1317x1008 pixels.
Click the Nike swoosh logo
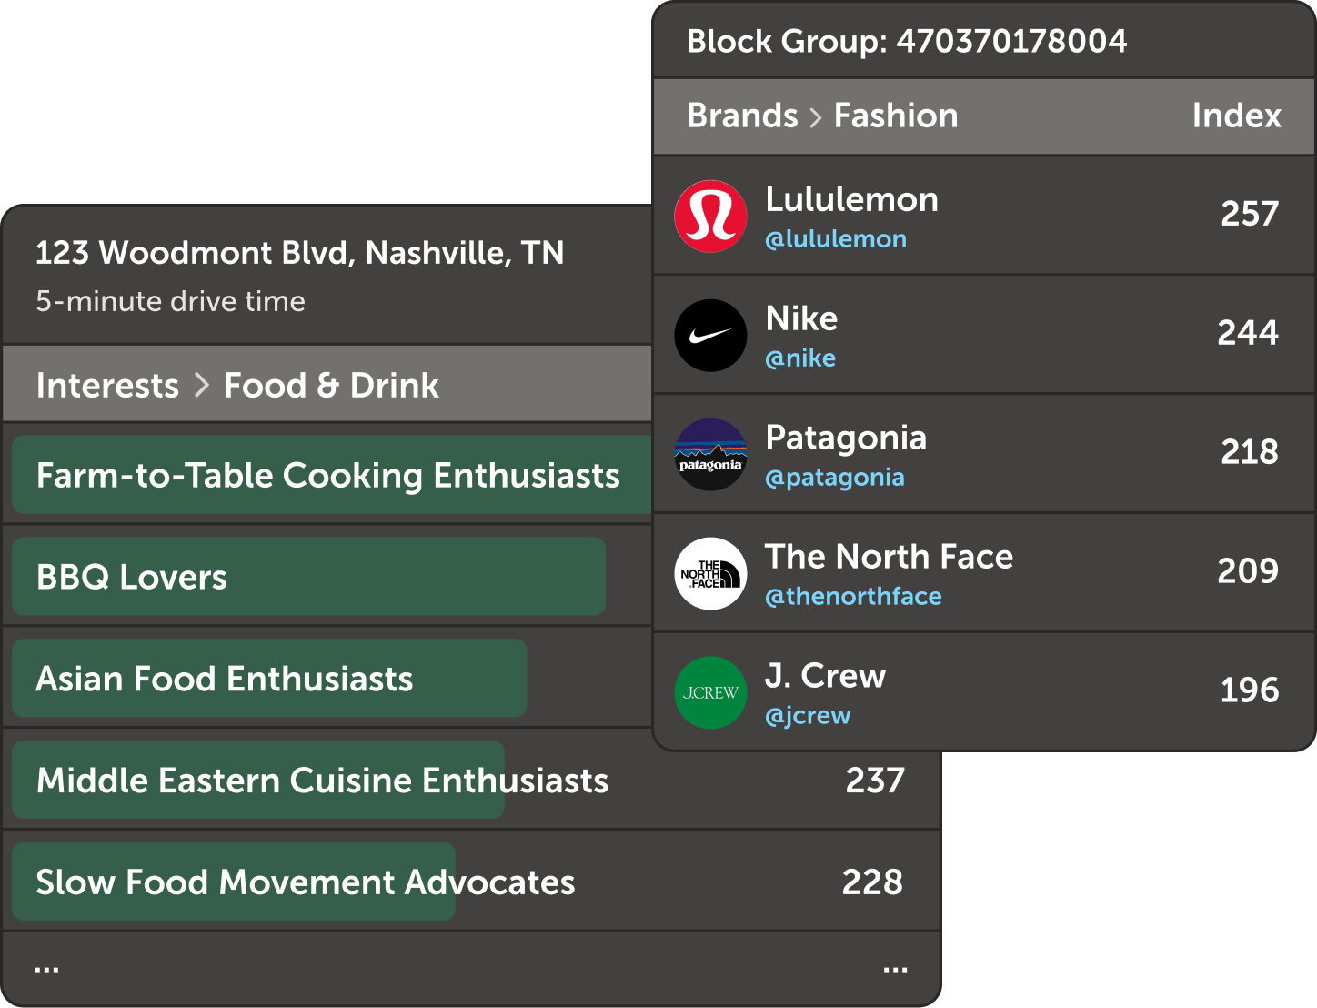(710, 336)
